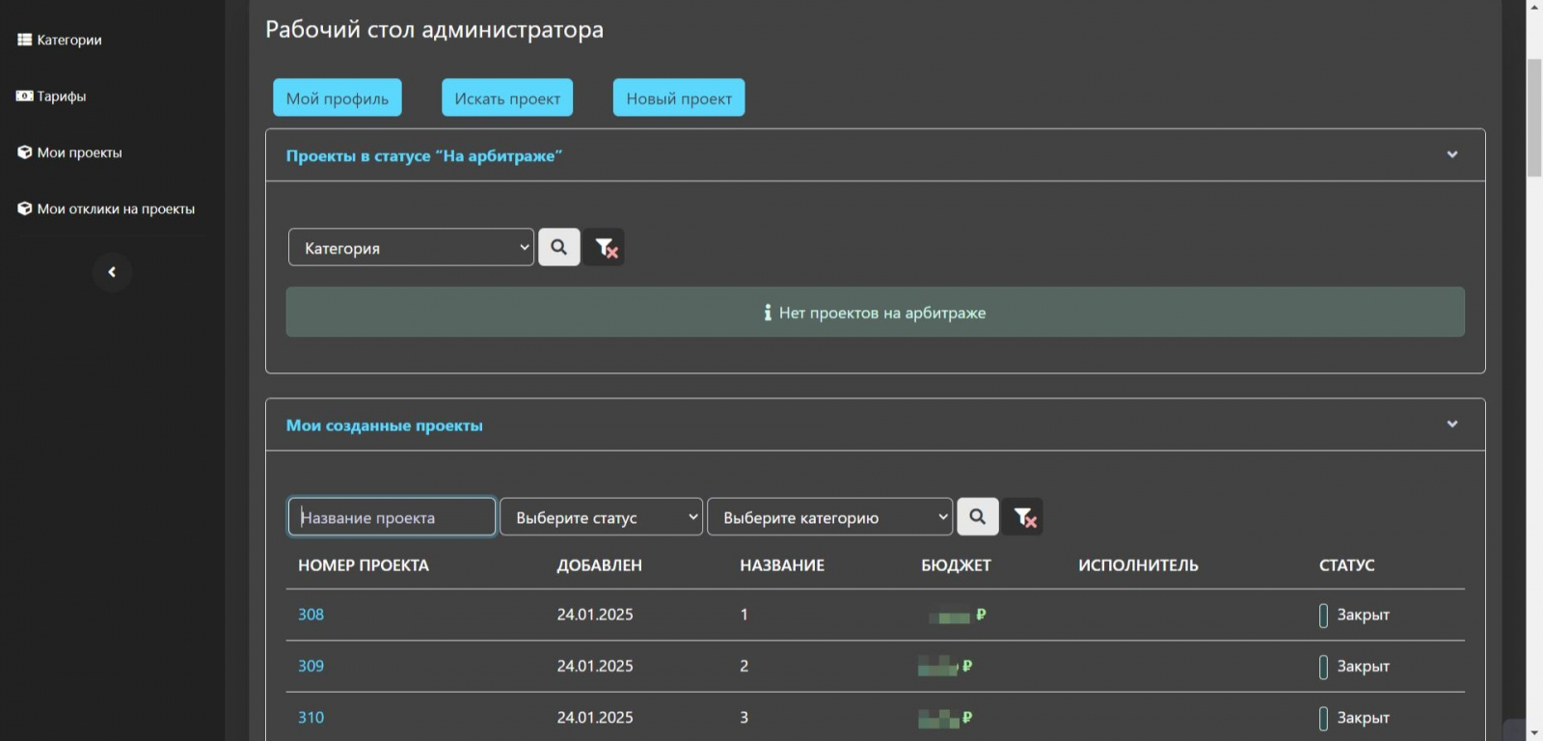Click the search icon in arbitration section
Screen dimensions: 1543x741
coord(558,247)
